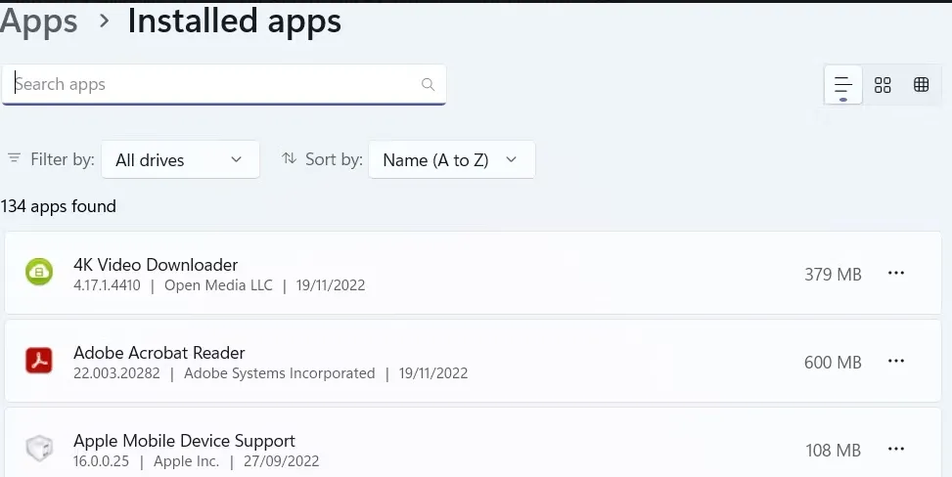Click the sort arrows icon
This screenshot has height=477, width=952.
click(289, 158)
